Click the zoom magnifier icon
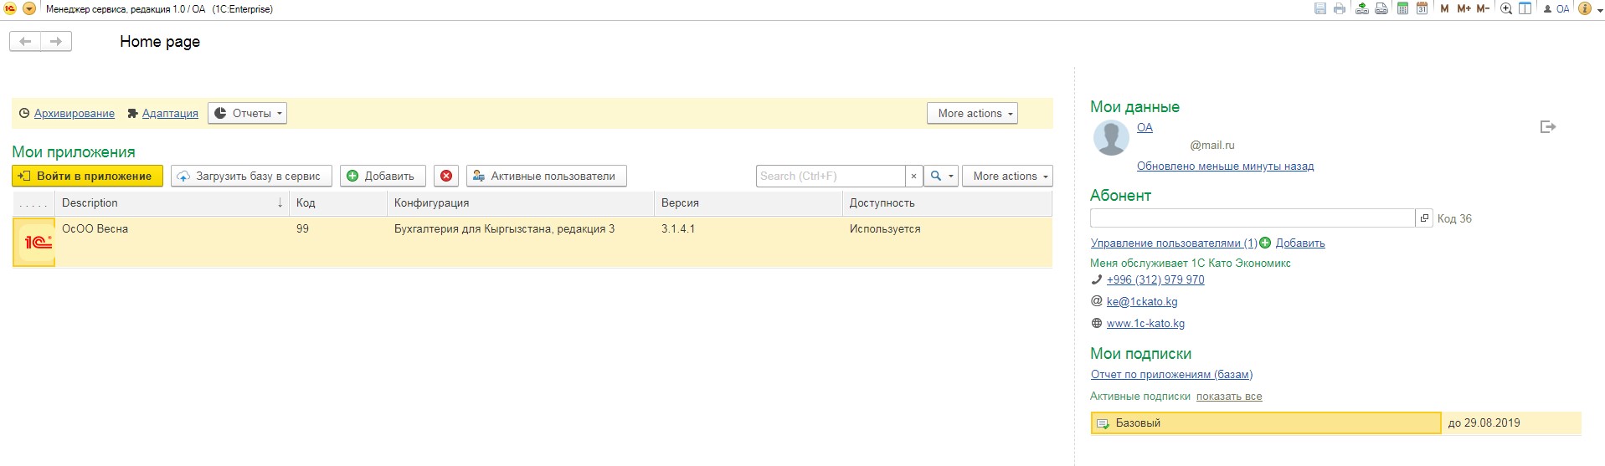This screenshot has height=466, width=1605. pos(1506,9)
